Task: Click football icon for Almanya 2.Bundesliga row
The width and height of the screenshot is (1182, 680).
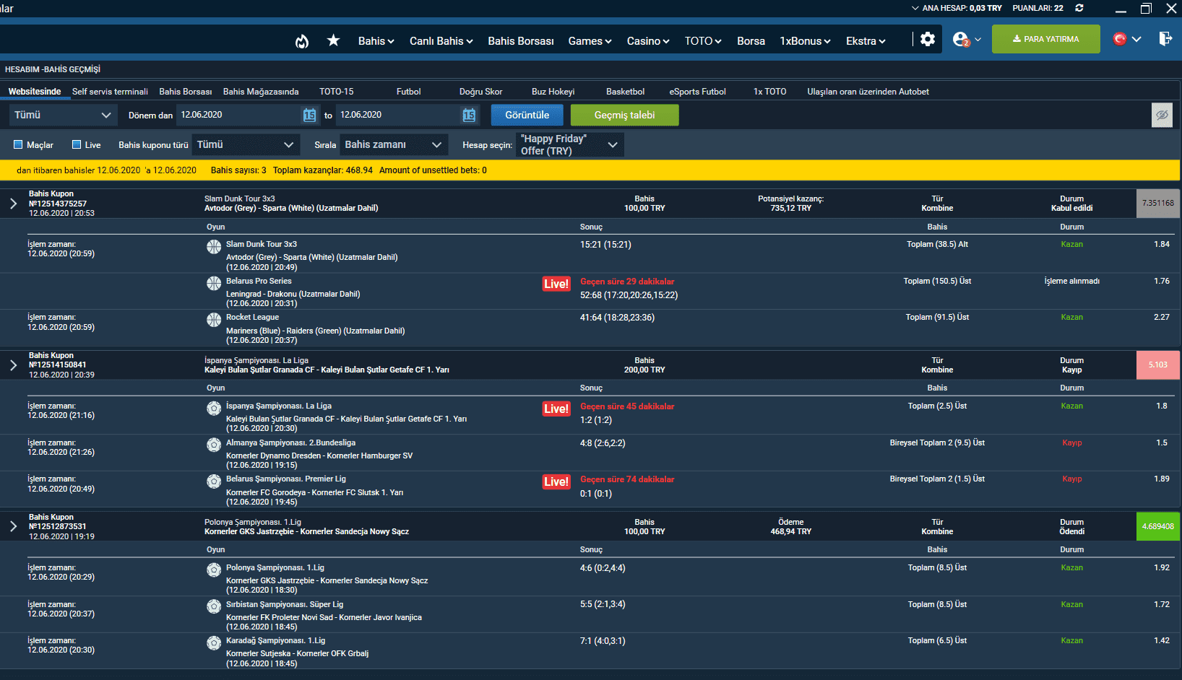Action: pos(214,445)
